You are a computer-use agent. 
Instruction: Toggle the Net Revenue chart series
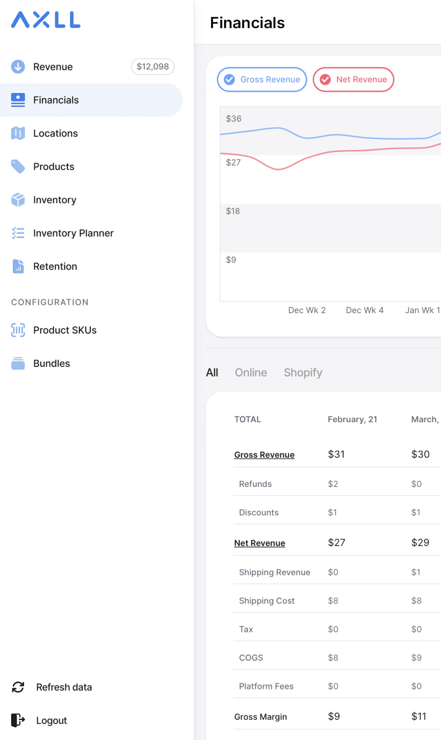[x=354, y=79]
